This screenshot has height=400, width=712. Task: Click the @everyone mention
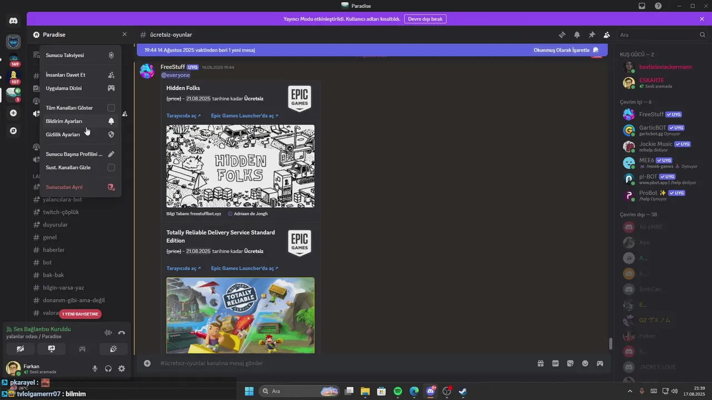coord(175,75)
